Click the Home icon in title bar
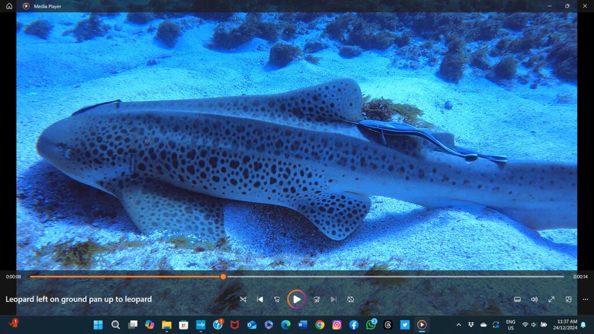Screen dimensions: 594x334 click(x=9, y=6)
